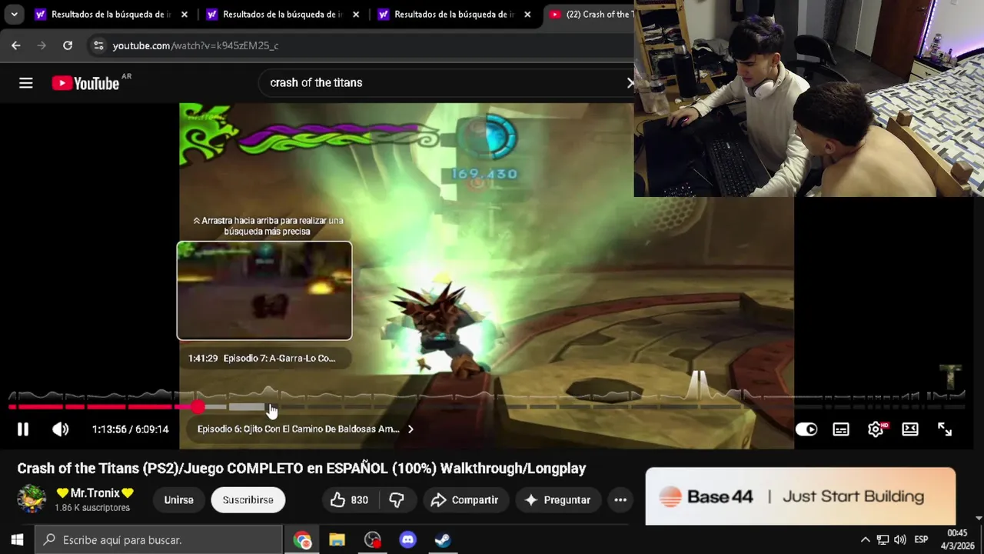
Task: Go to the YouTube home logo
Action: pyautogui.click(x=86, y=83)
